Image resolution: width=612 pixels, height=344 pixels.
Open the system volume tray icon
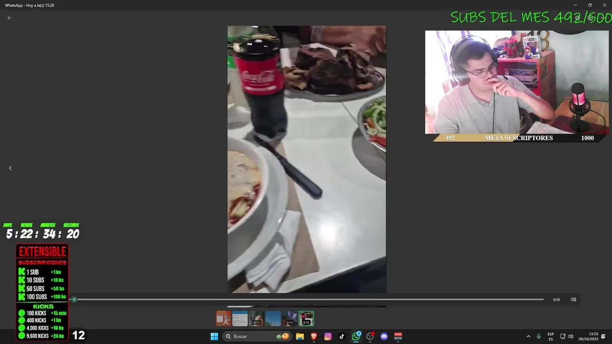tap(570, 336)
